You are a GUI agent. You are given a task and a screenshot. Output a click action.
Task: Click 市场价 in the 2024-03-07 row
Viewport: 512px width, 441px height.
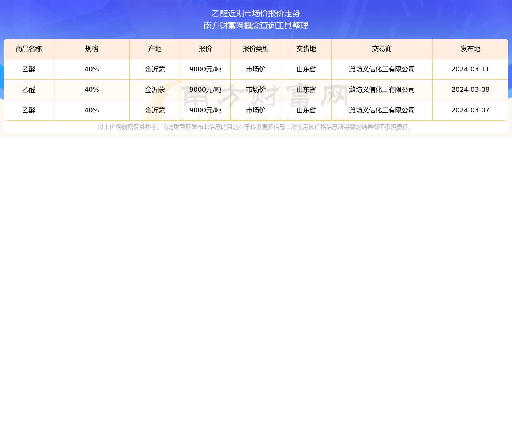click(256, 110)
